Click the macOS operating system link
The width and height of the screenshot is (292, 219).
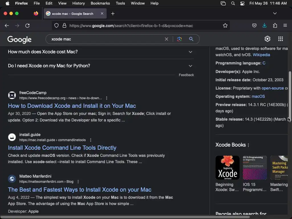pyautogui.click(x=258, y=96)
